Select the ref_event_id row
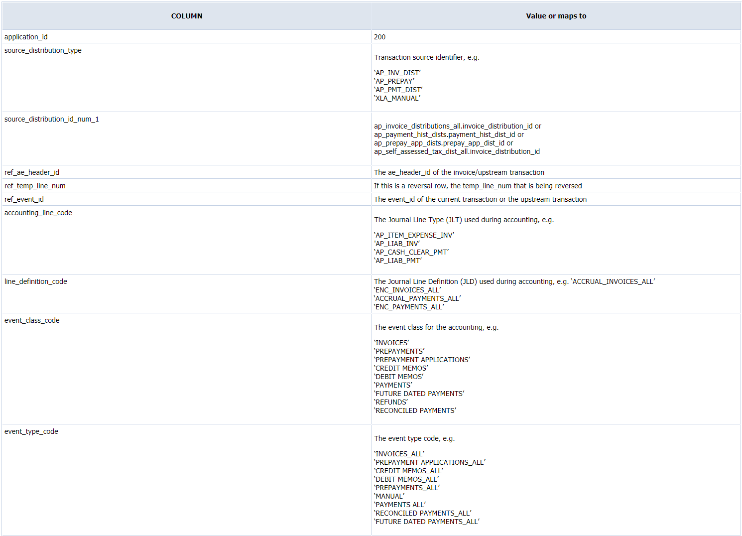Image resolution: width=742 pixels, height=536 pixels. click(24, 199)
